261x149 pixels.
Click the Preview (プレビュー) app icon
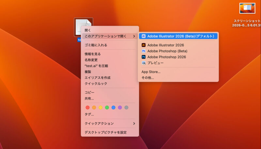click(x=144, y=63)
